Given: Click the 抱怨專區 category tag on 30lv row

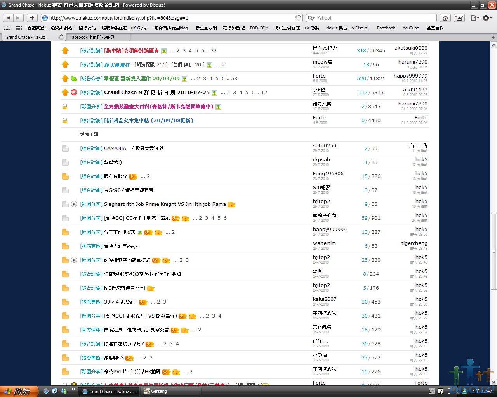Looking at the screenshot, I should (91, 302).
